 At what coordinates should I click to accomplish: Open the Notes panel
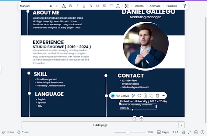pyautogui.click(x=8, y=132)
